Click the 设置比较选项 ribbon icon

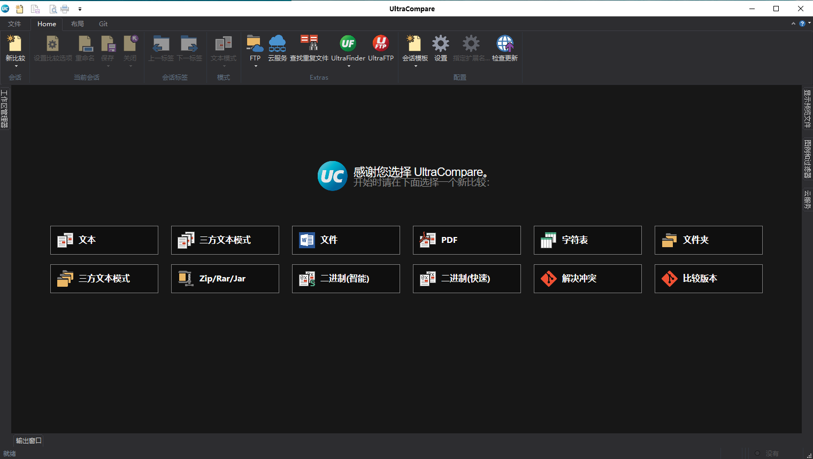(x=52, y=44)
